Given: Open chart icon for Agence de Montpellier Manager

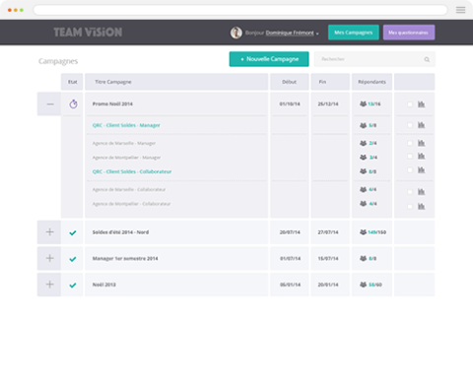Looking at the screenshot, I should tap(421, 157).
